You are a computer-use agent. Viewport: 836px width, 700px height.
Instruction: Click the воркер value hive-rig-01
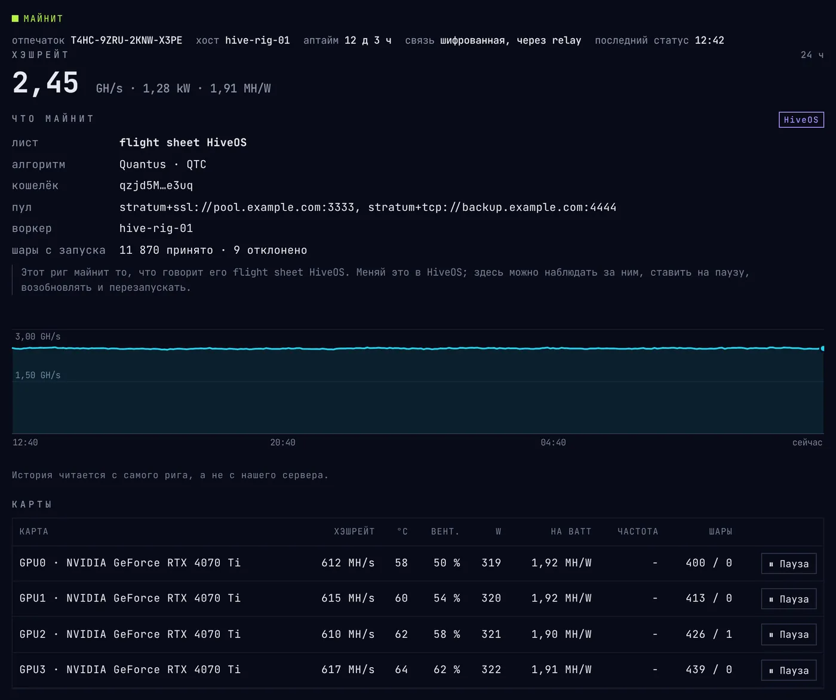[156, 228]
